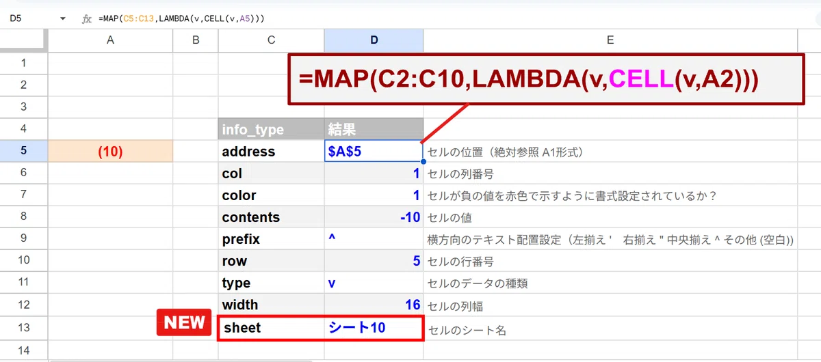
Task: Click the 結果 header cell
Action: coord(374,129)
